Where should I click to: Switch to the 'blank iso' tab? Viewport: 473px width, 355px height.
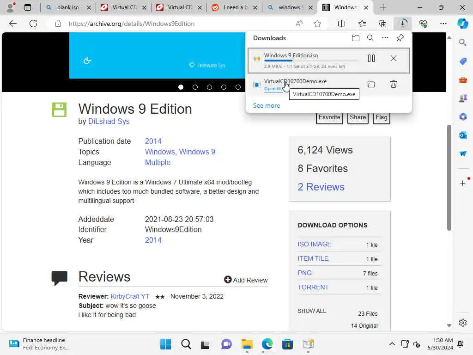tap(67, 7)
